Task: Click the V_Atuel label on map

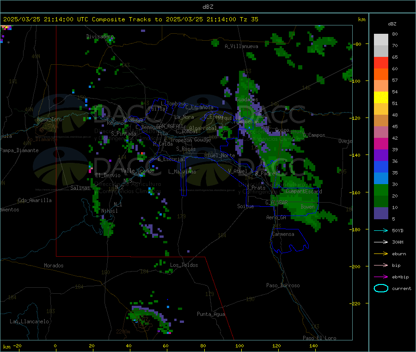Action: point(238,171)
